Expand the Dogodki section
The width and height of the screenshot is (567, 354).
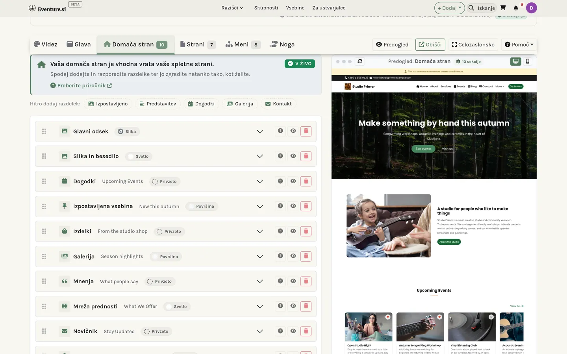point(260,181)
